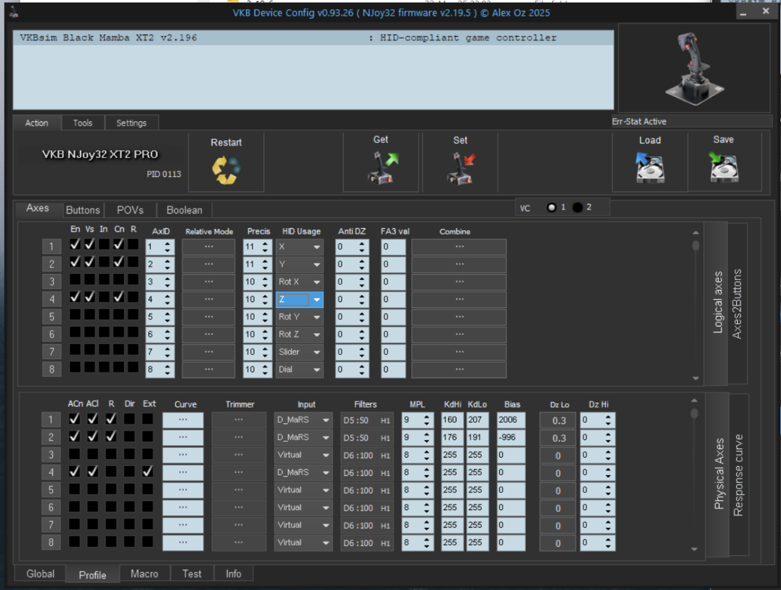The image size is (781, 590).
Task: Open the Settings tab
Action: [x=132, y=123]
